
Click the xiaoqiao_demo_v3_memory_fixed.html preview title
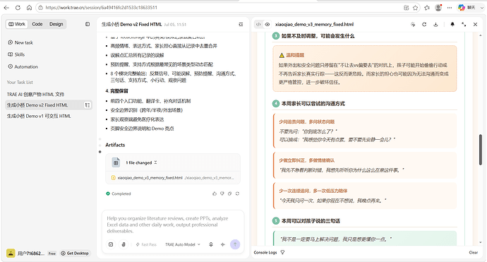[314, 24]
